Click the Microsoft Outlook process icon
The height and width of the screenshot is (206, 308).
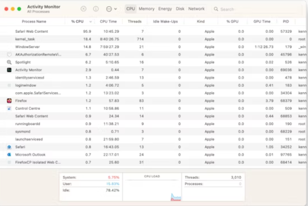pyautogui.click(x=9, y=154)
